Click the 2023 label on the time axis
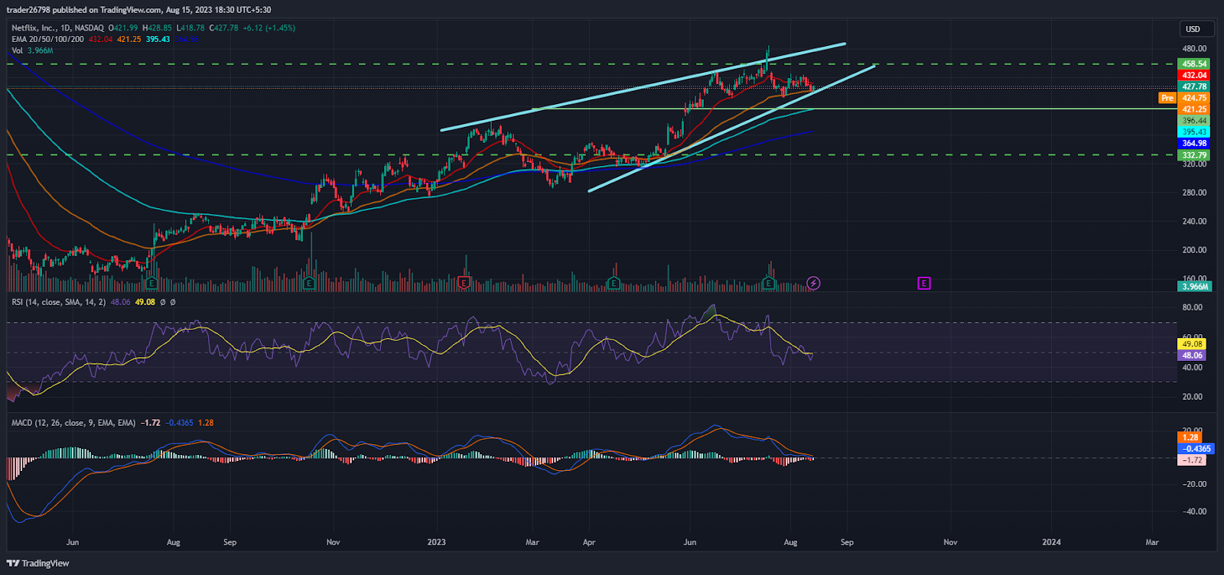Image resolution: width=1224 pixels, height=575 pixels. coord(436,542)
